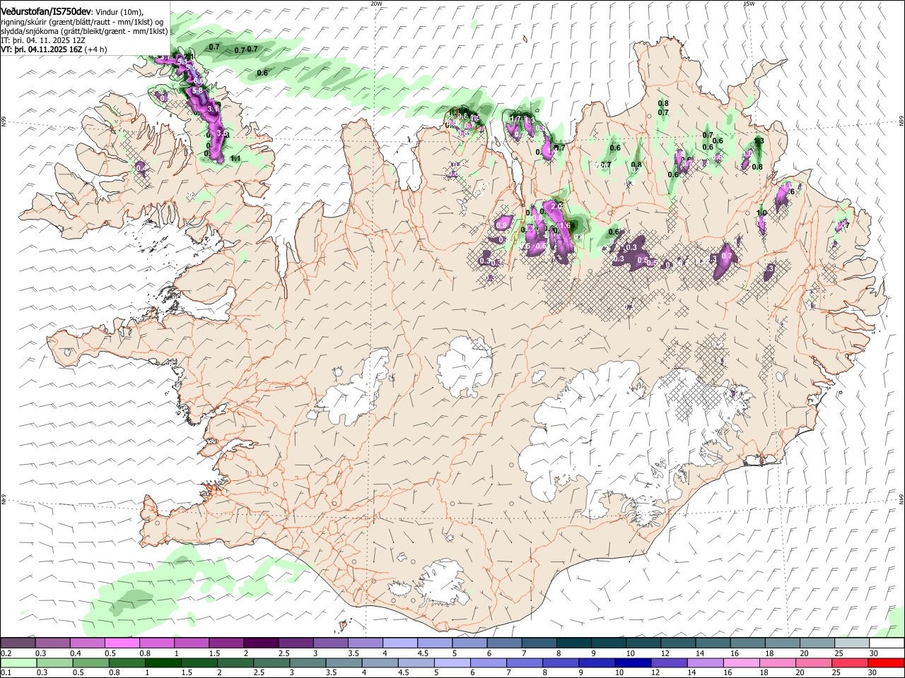
Task: Click the '2.0' value in north-central band
Action: click(x=556, y=206)
